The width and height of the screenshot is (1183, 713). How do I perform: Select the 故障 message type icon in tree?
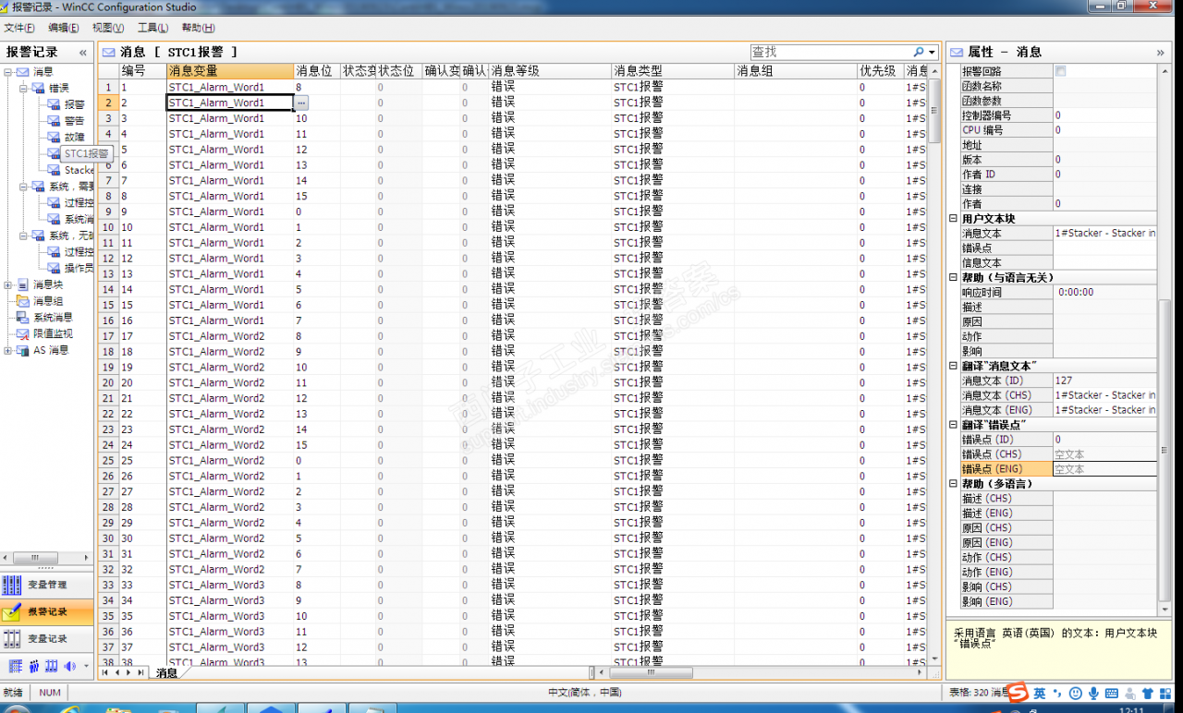click(54, 138)
